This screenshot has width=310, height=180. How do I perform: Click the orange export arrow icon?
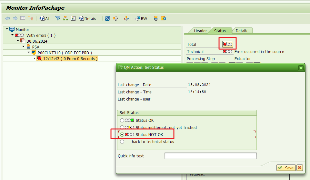point(115,18)
